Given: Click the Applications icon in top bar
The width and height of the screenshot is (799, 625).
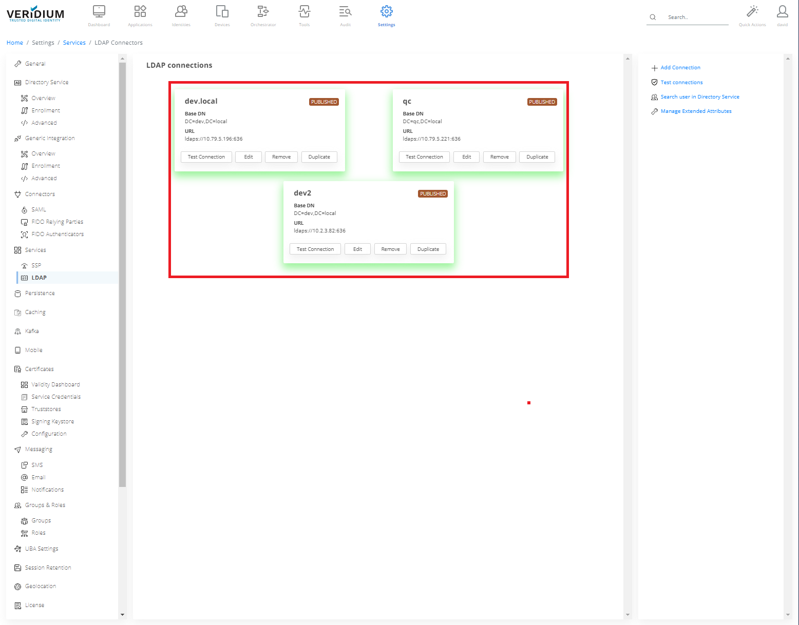Looking at the screenshot, I should pyautogui.click(x=140, y=12).
